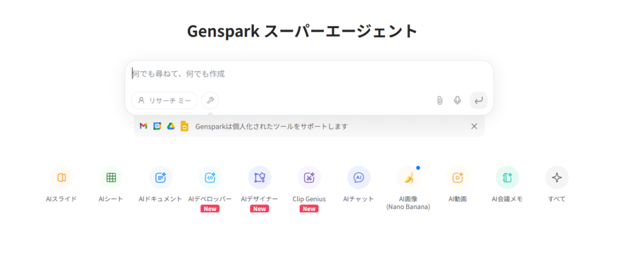Activate the microphone voice input icon
Viewport: 625px width, 258px height.
tap(458, 100)
